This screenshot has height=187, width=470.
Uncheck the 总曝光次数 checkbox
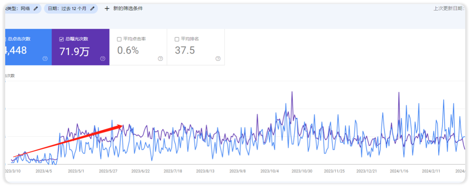pyautogui.click(x=61, y=39)
